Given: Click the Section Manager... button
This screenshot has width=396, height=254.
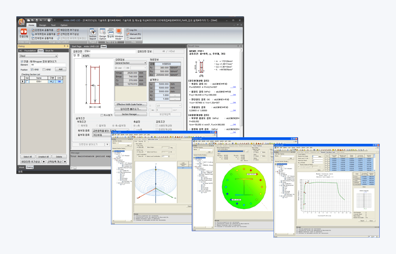Looking at the screenshot, I should click(131, 114).
